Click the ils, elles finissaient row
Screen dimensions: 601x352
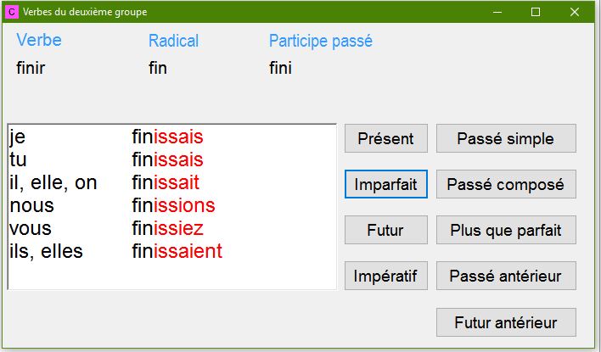tap(171, 251)
